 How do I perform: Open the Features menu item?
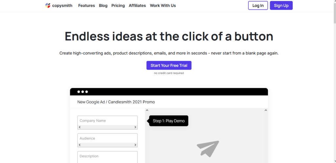click(x=87, y=6)
